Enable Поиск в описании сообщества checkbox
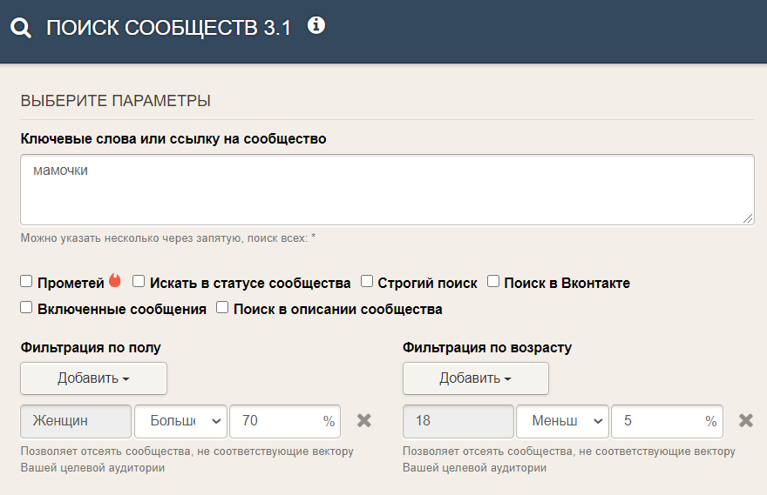 click(x=222, y=308)
